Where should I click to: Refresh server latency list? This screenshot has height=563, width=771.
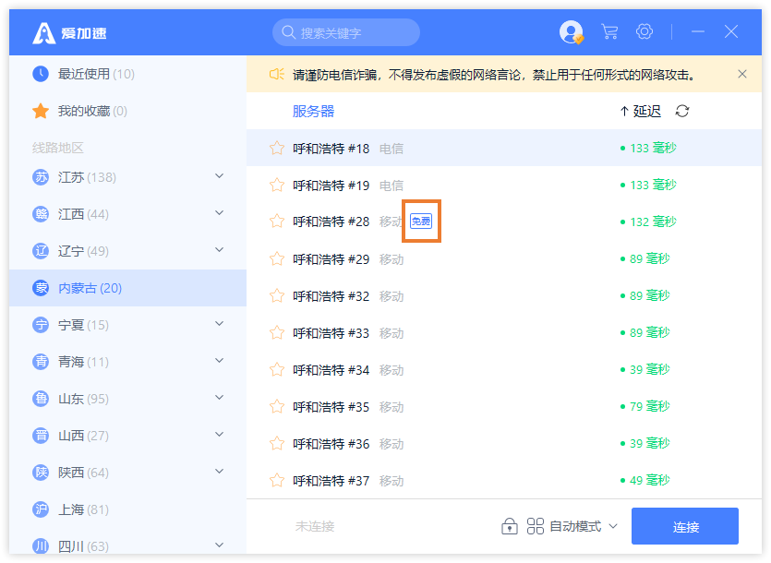tap(682, 111)
